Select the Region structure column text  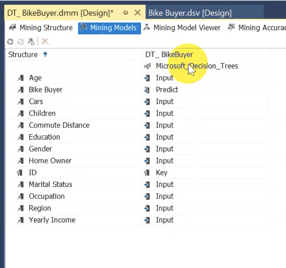click(40, 208)
